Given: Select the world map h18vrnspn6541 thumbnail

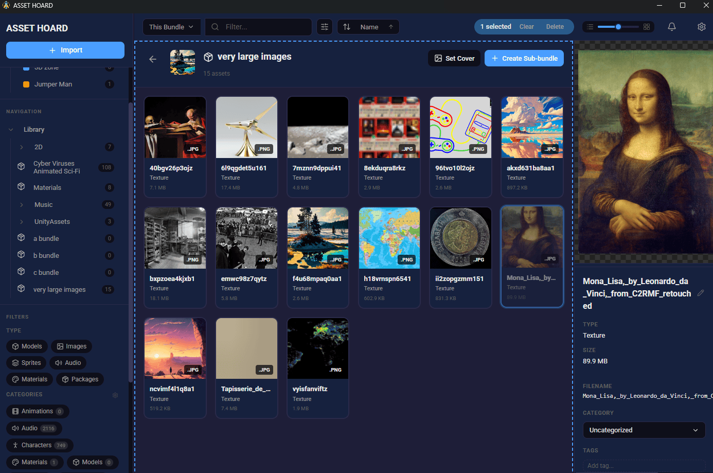Looking at the screenshot, I should (x=389, y=238).
